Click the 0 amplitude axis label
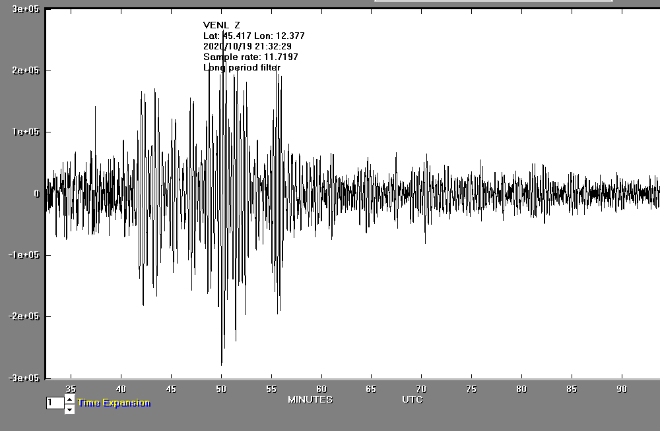 [36, 193]
